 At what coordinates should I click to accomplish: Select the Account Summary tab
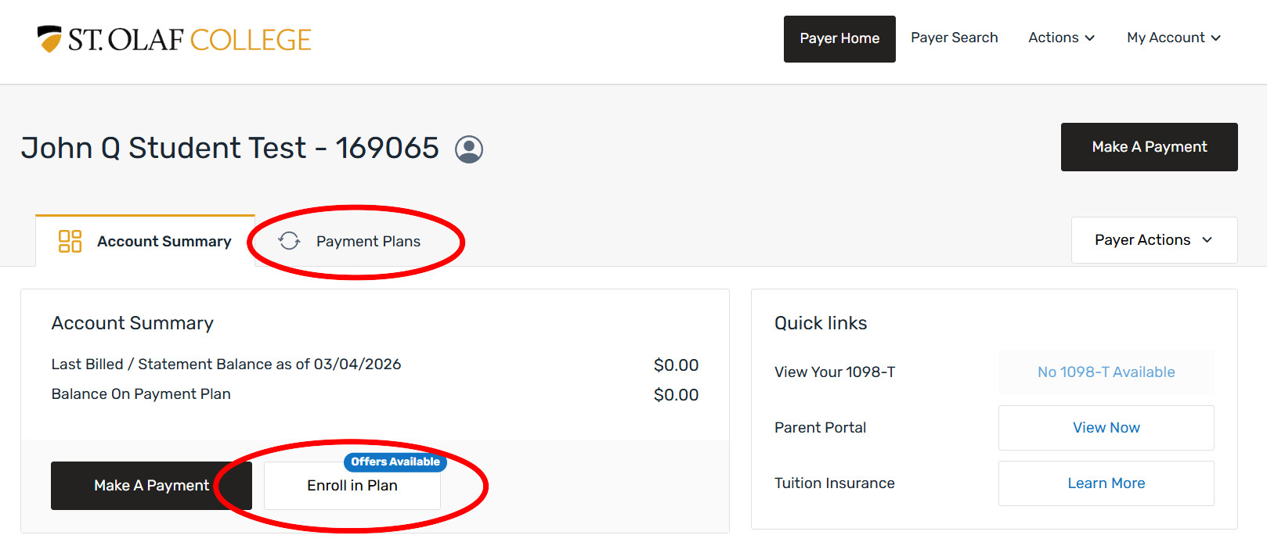pyautogui.click(x=164, y=242)
